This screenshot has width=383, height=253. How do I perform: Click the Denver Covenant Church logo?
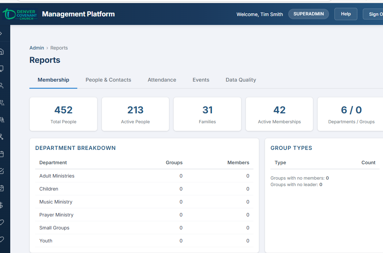click(x=19, y=14)
